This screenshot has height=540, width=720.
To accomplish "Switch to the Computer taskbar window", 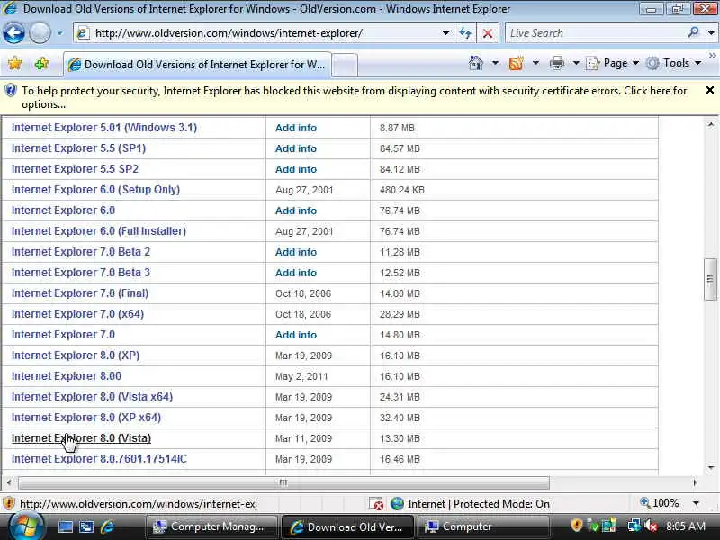I will 483,526.
